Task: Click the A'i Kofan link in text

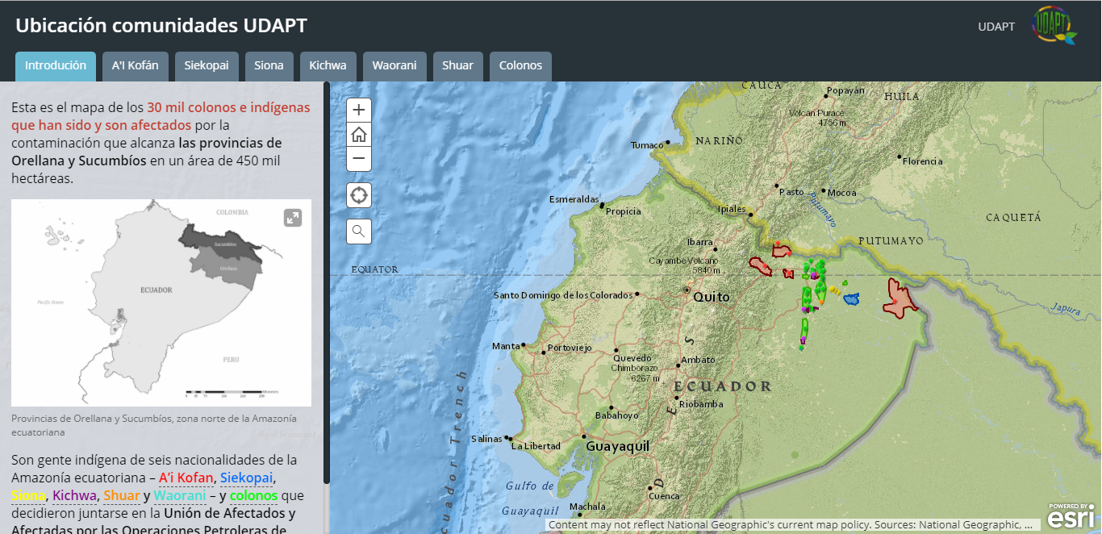Action: pyautogui.click(x=186, y=478)
